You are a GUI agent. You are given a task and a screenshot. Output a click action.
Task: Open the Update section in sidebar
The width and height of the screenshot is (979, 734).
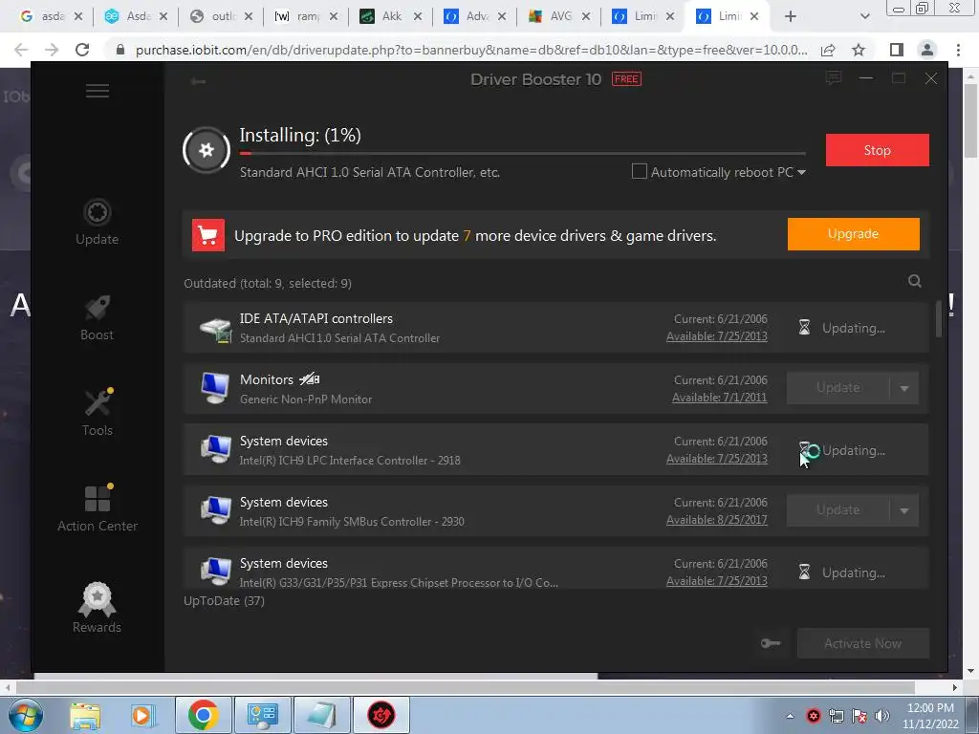tap(97, 222)
